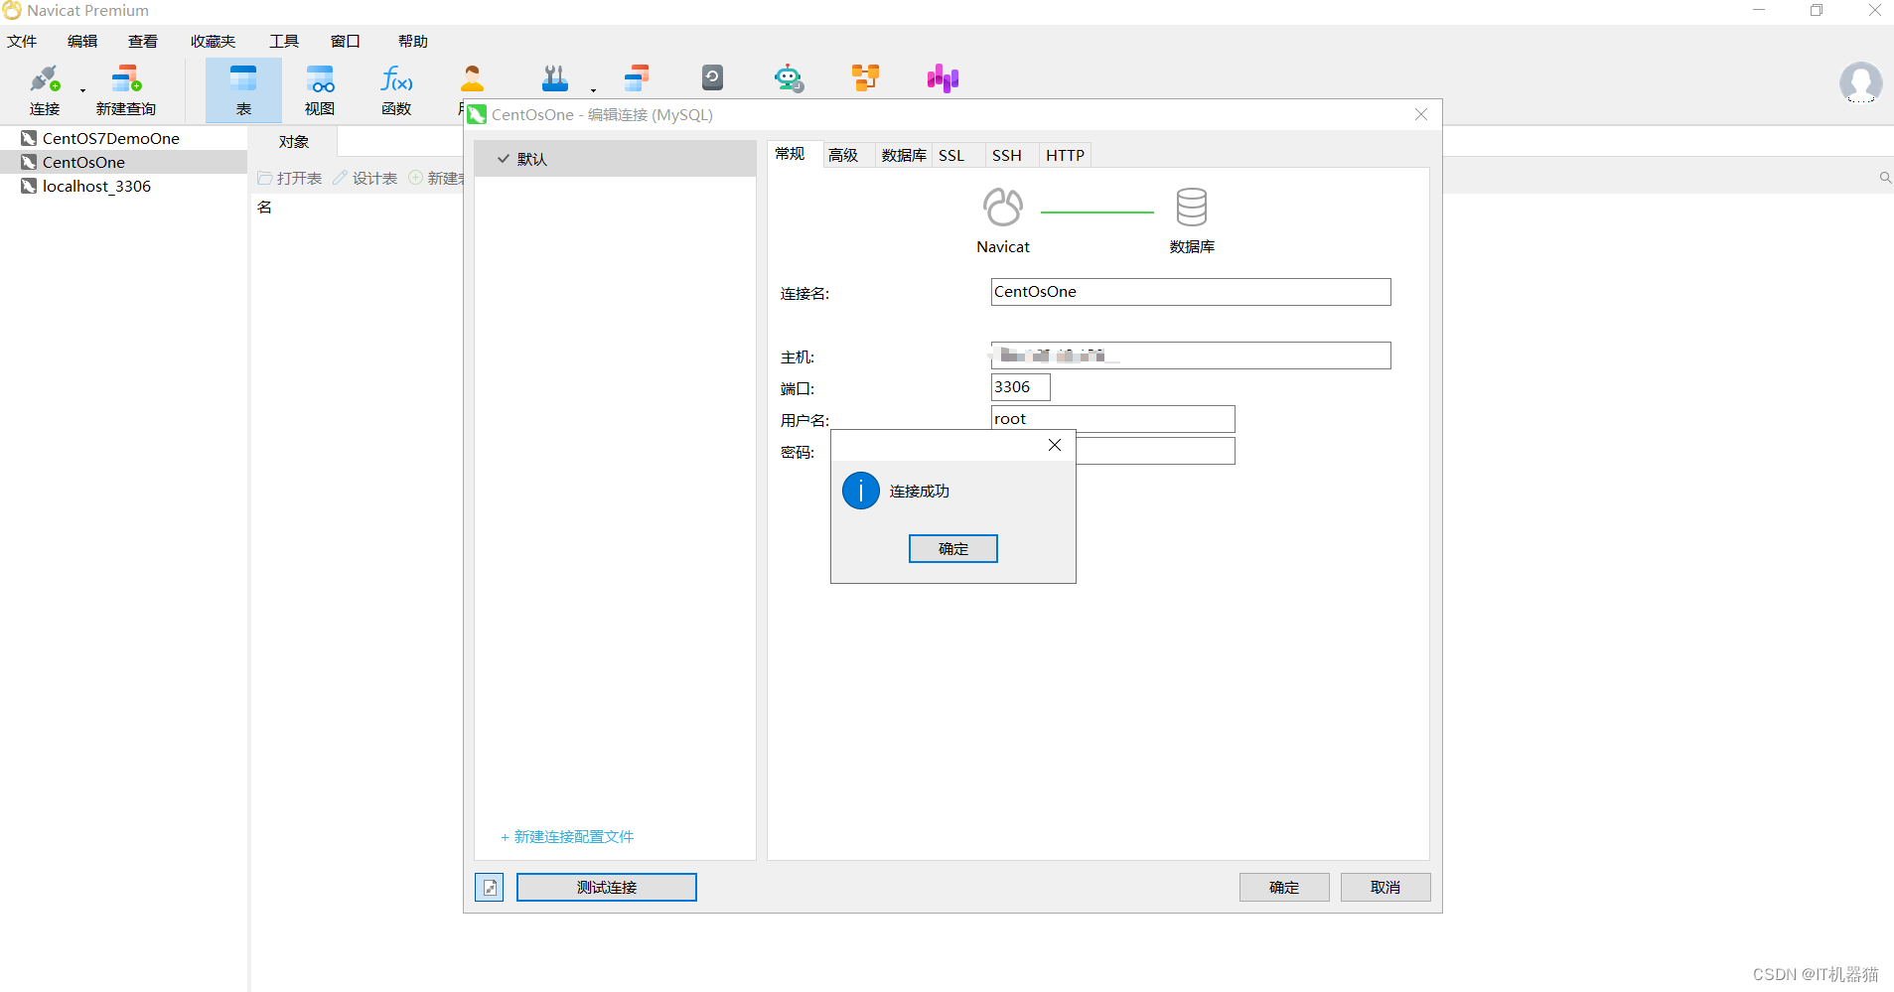Click the backup toolbar icon

coord(712,78)
